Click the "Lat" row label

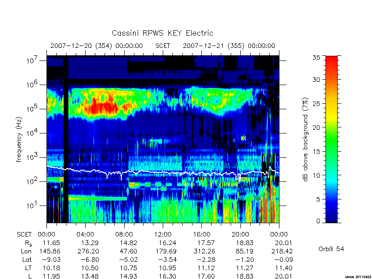27,259
